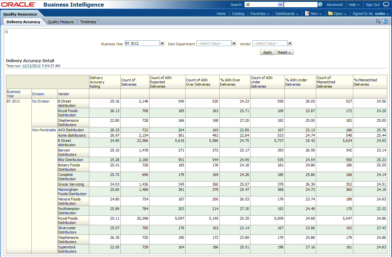
Task: Click the blue dashboard help icon
Action: pos(385,21)
